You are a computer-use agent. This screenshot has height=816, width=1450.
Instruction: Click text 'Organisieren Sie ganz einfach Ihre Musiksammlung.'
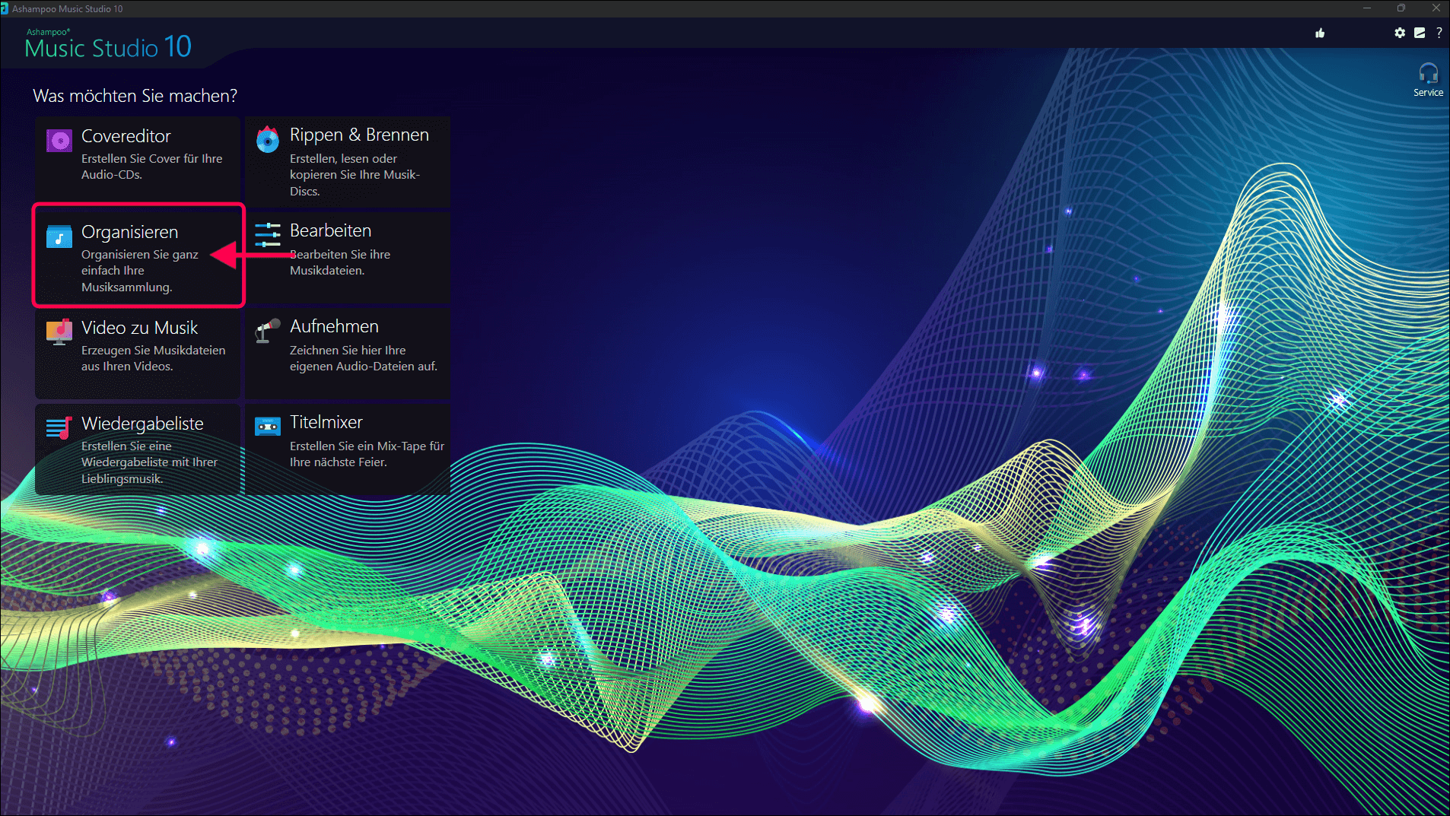pos(140,271)
